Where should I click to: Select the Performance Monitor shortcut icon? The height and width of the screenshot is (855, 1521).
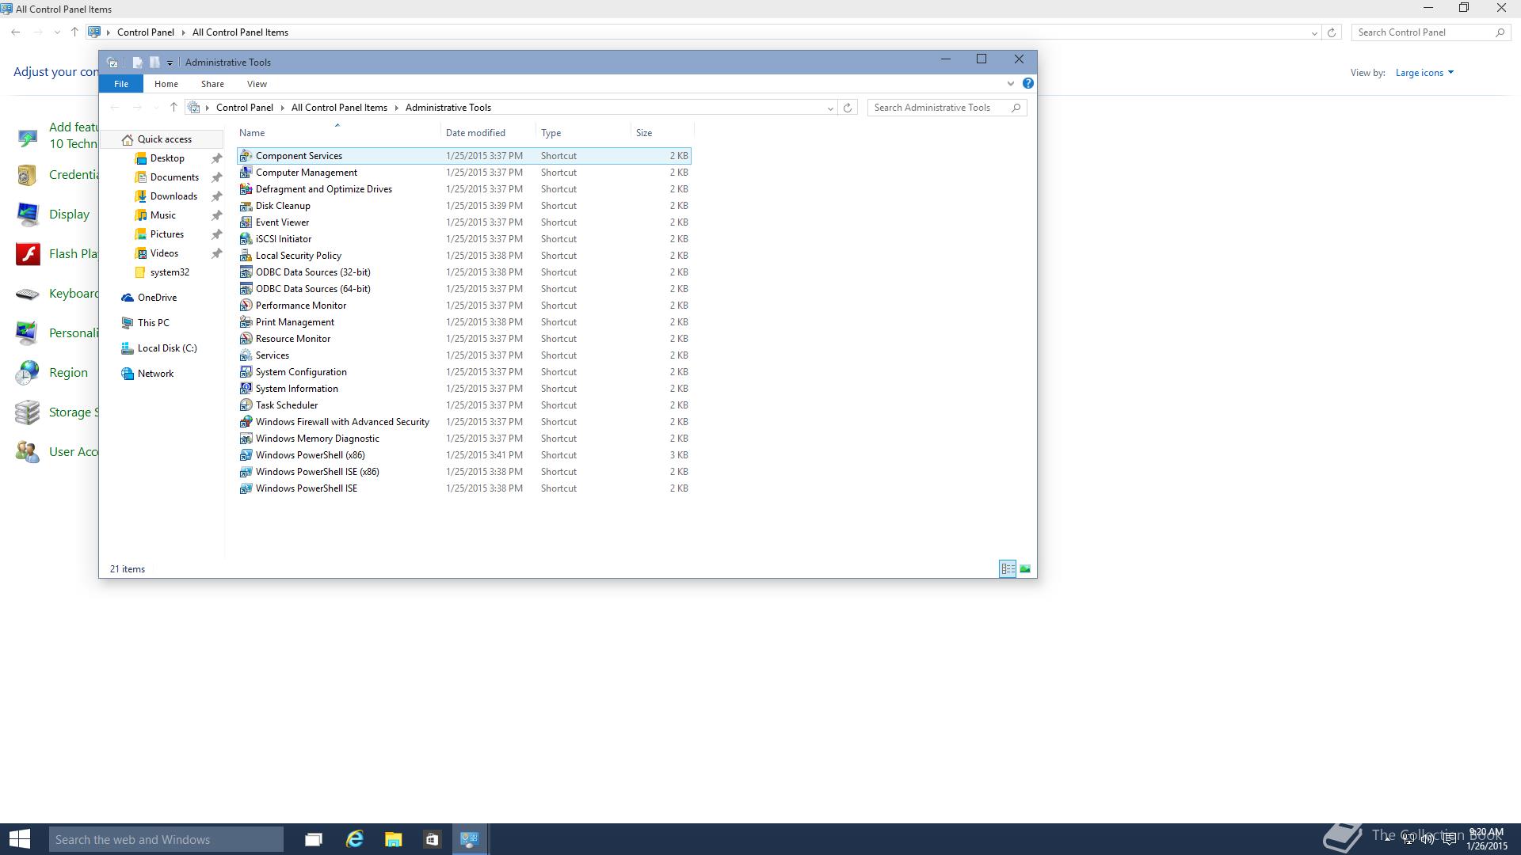point(246,306)
